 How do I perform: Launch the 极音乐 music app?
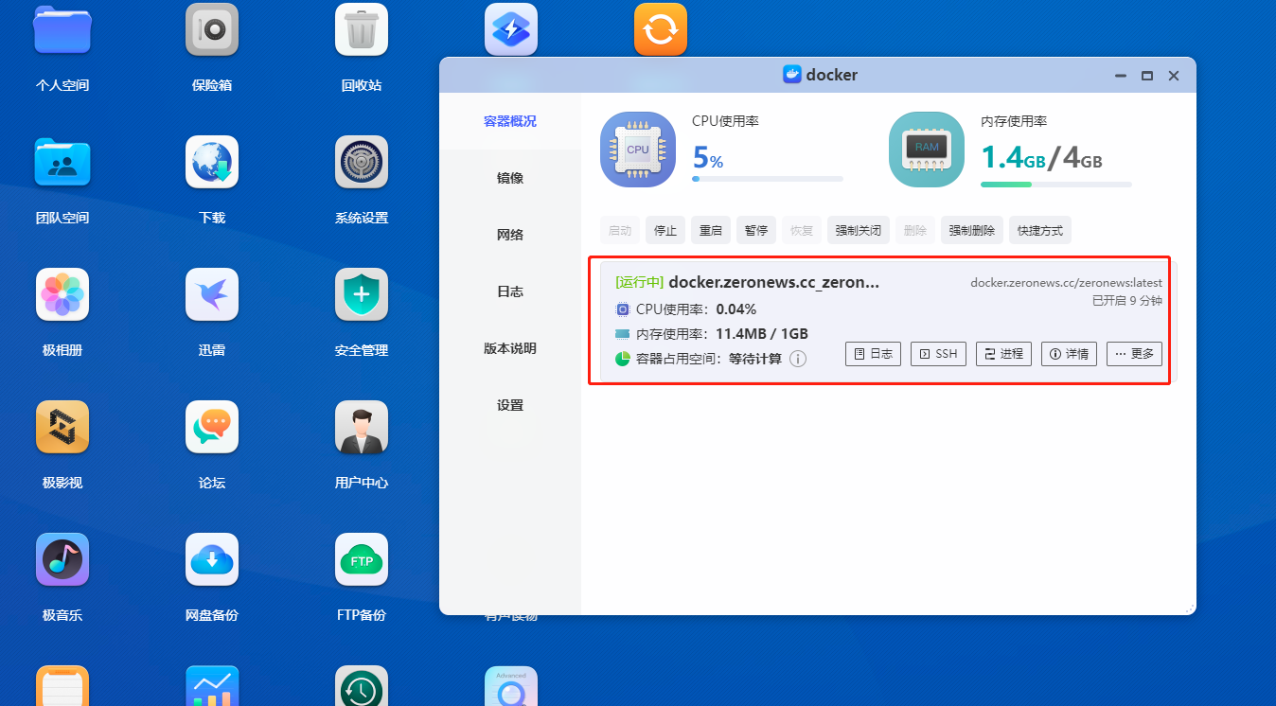pos(62,559)
